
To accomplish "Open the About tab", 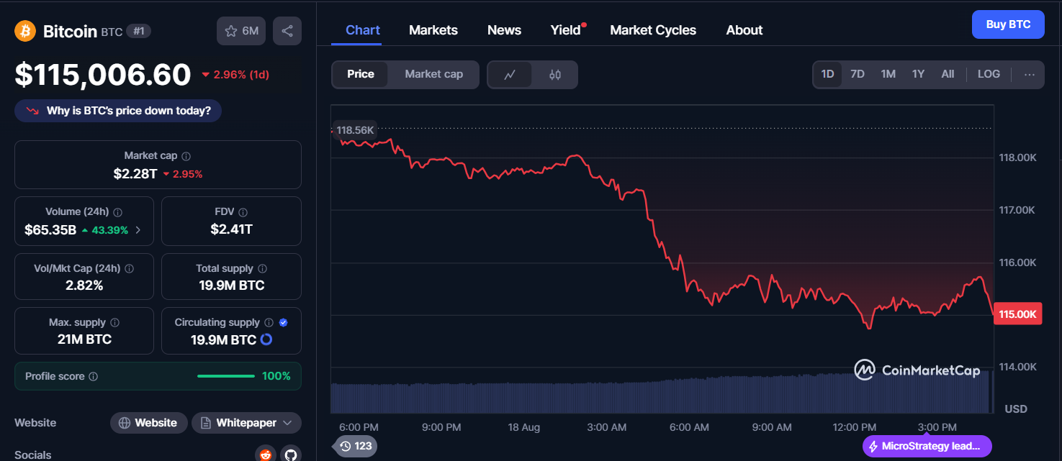I will (x=744, y=30).
